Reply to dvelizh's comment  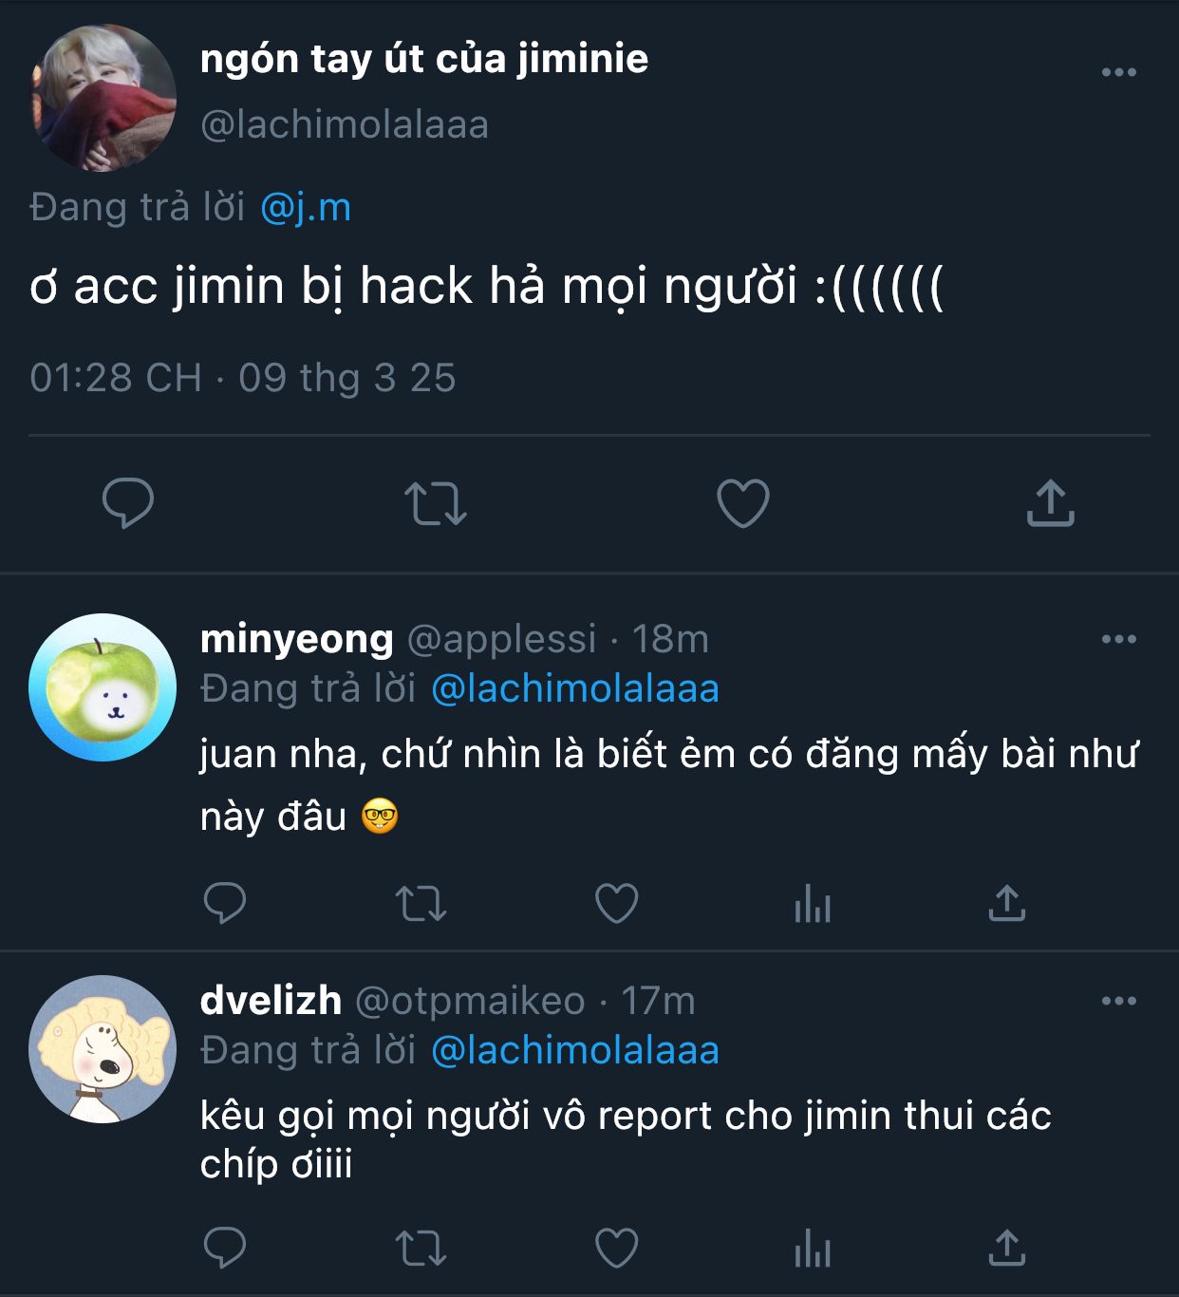pos(225,1248)
